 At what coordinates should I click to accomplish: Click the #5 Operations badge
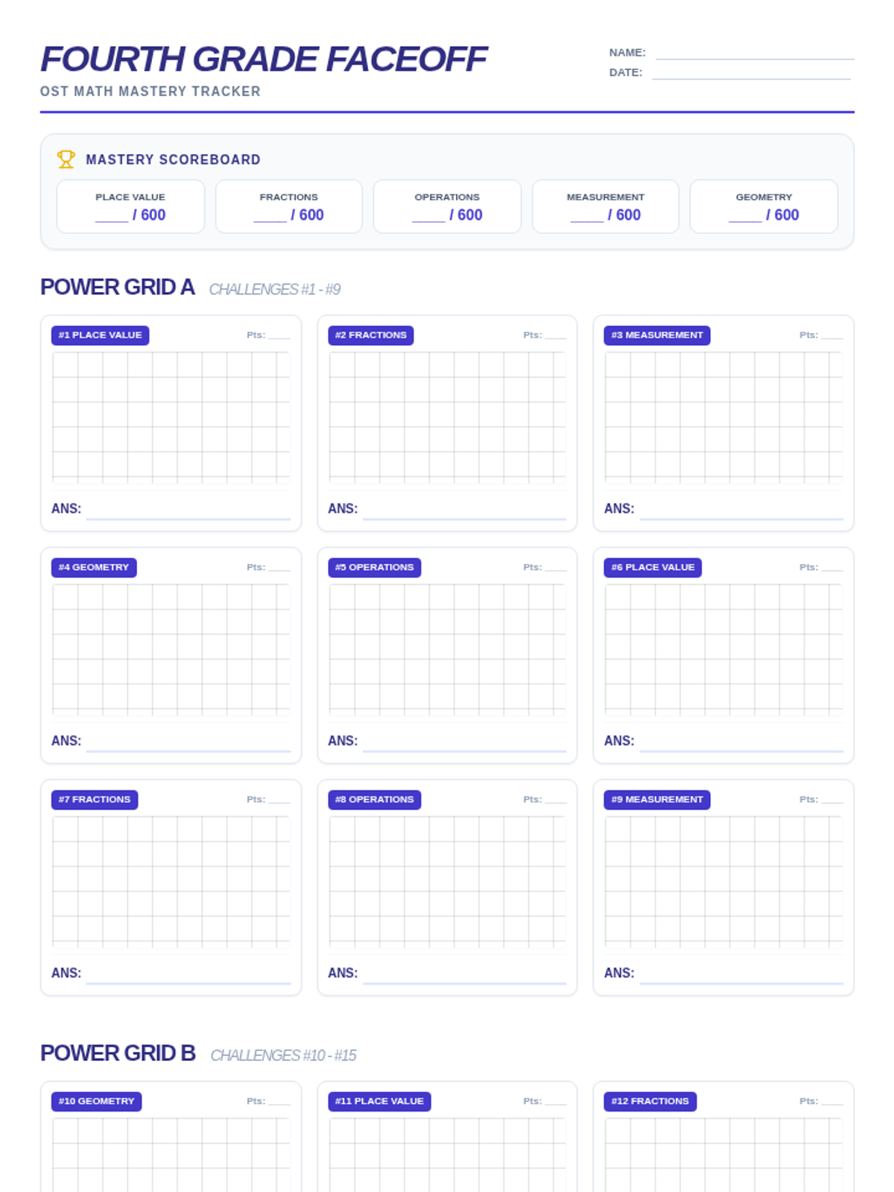pos(374,568)
